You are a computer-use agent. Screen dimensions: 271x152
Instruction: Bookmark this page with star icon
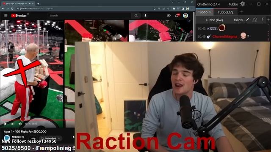(x=168, y=8)
